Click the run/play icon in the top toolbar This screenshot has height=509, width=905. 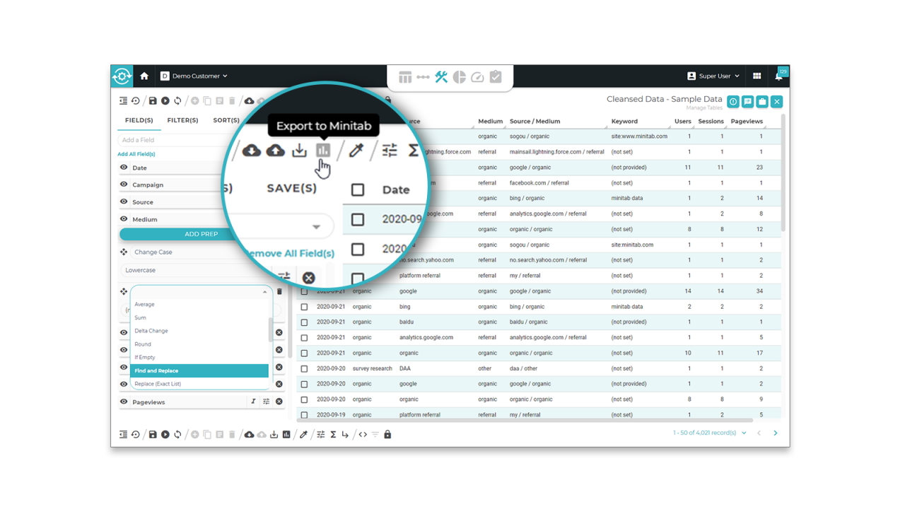[164, 100]
